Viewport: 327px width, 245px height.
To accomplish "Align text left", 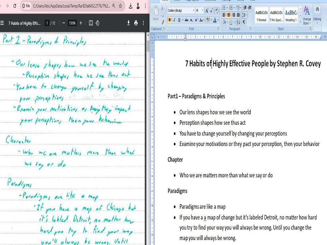I will click(224, 15).
